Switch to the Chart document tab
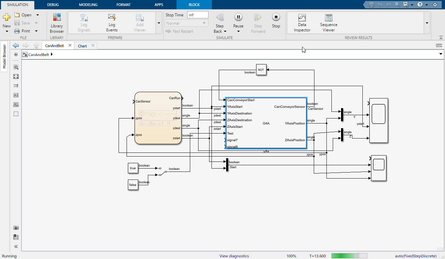 (x=82, y=46)
